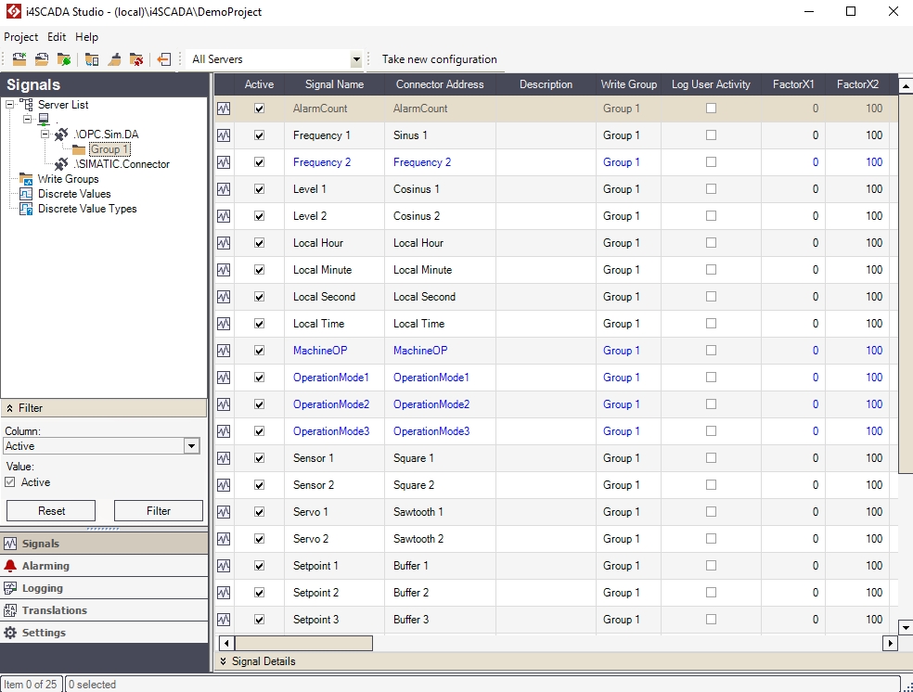Image resolution: width=913 pixels, height=692 pixels.
Task: Click the .\SIMATIC.Connector plug icon
Action: [x=61, y=164]
